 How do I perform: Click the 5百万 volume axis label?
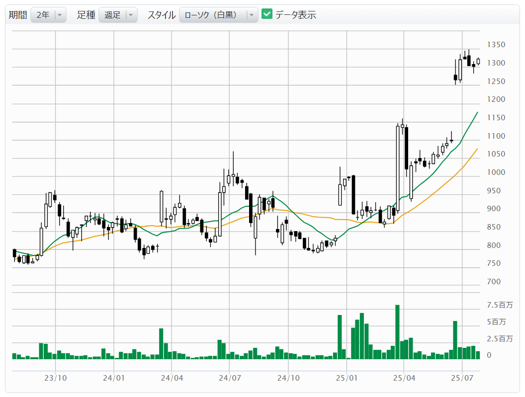click(496, 322)
